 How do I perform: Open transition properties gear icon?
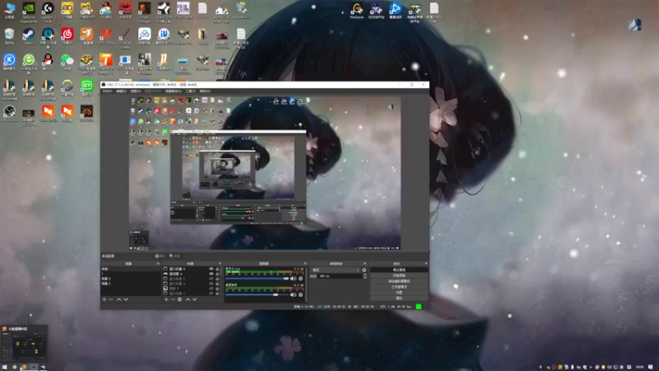(x=364, y=270)
